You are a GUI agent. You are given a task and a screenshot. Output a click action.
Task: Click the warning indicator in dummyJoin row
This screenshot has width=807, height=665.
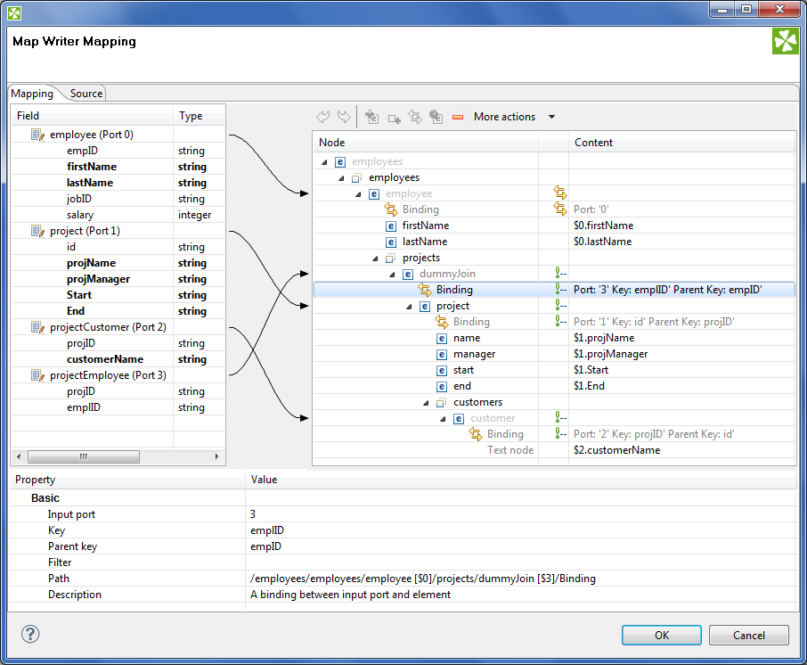pos(560,274)
